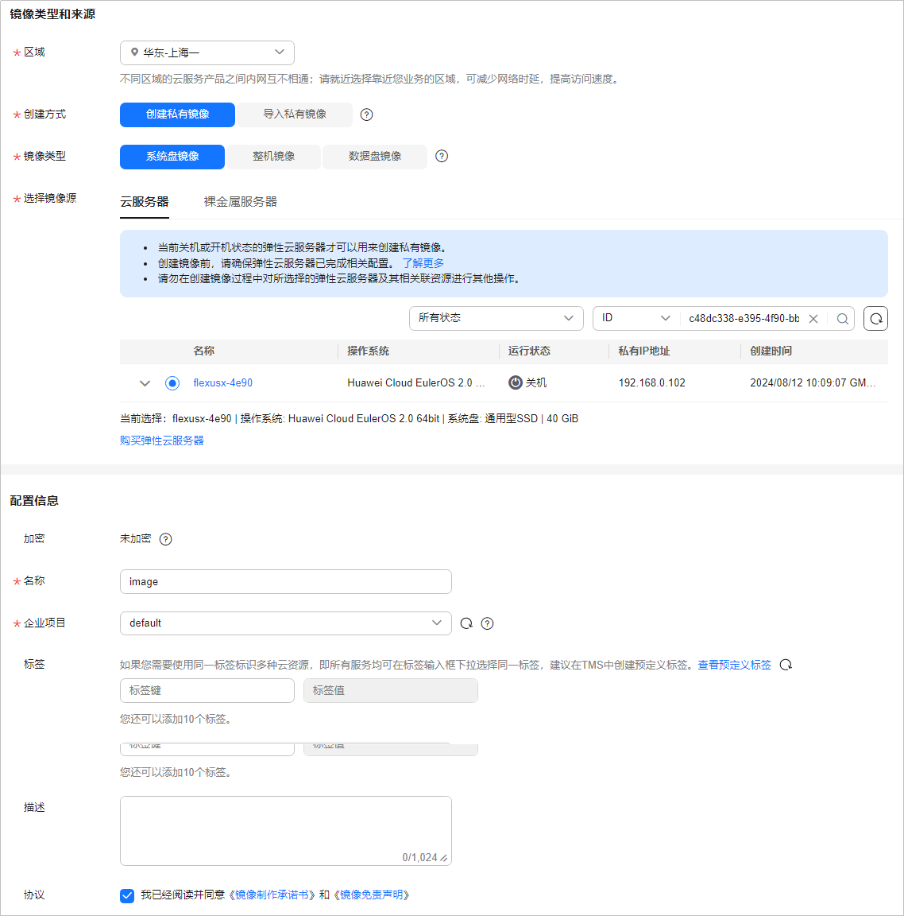
Task: Click the 未加密 encryption value
Action: tap(135, 538)
